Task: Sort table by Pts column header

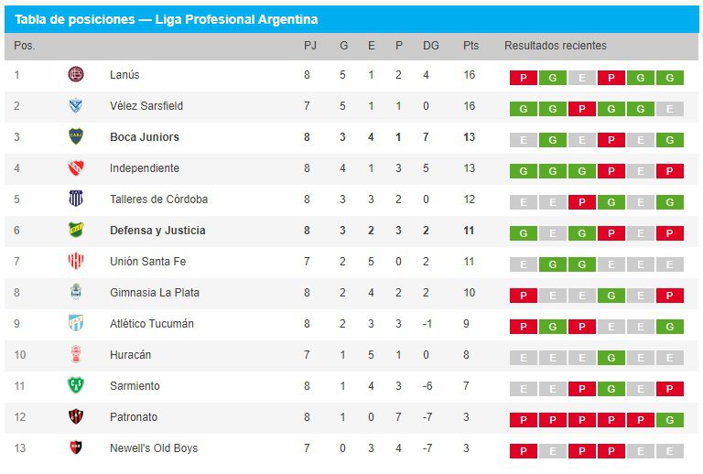Action: click(470, 46)
